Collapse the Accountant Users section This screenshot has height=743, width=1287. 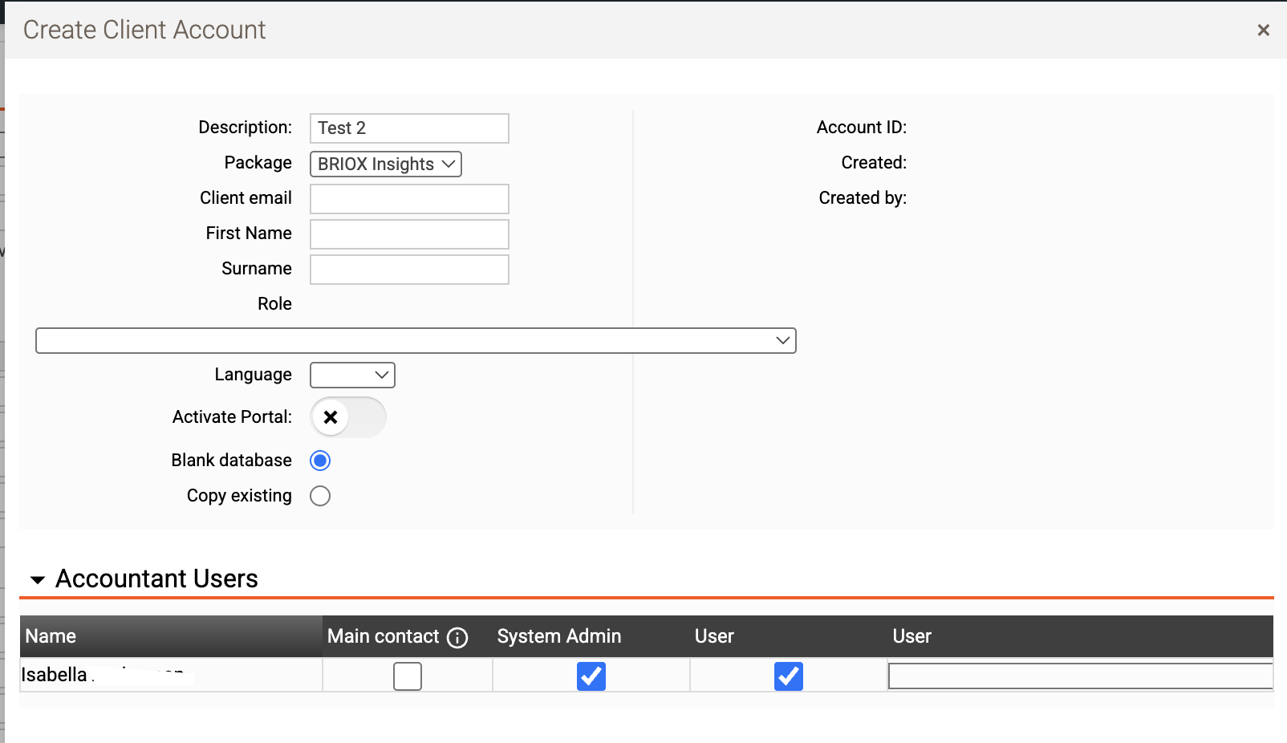[38, 579]
